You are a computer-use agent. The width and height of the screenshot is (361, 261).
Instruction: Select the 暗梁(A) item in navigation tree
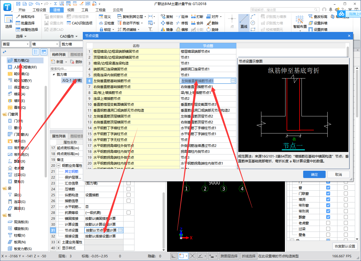pyautogui.click(x=20, y=94)
